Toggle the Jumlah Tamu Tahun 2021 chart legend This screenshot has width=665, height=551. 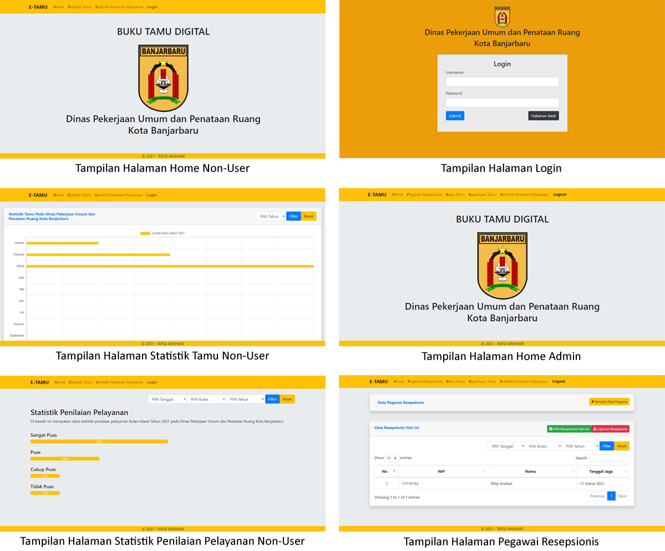(145, 233)
